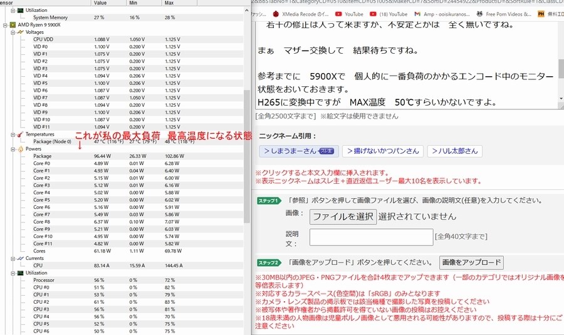Collapse the AMD Ryzen 9 5900X node
This screenshot has width=564, height=335.
(5, 25)
